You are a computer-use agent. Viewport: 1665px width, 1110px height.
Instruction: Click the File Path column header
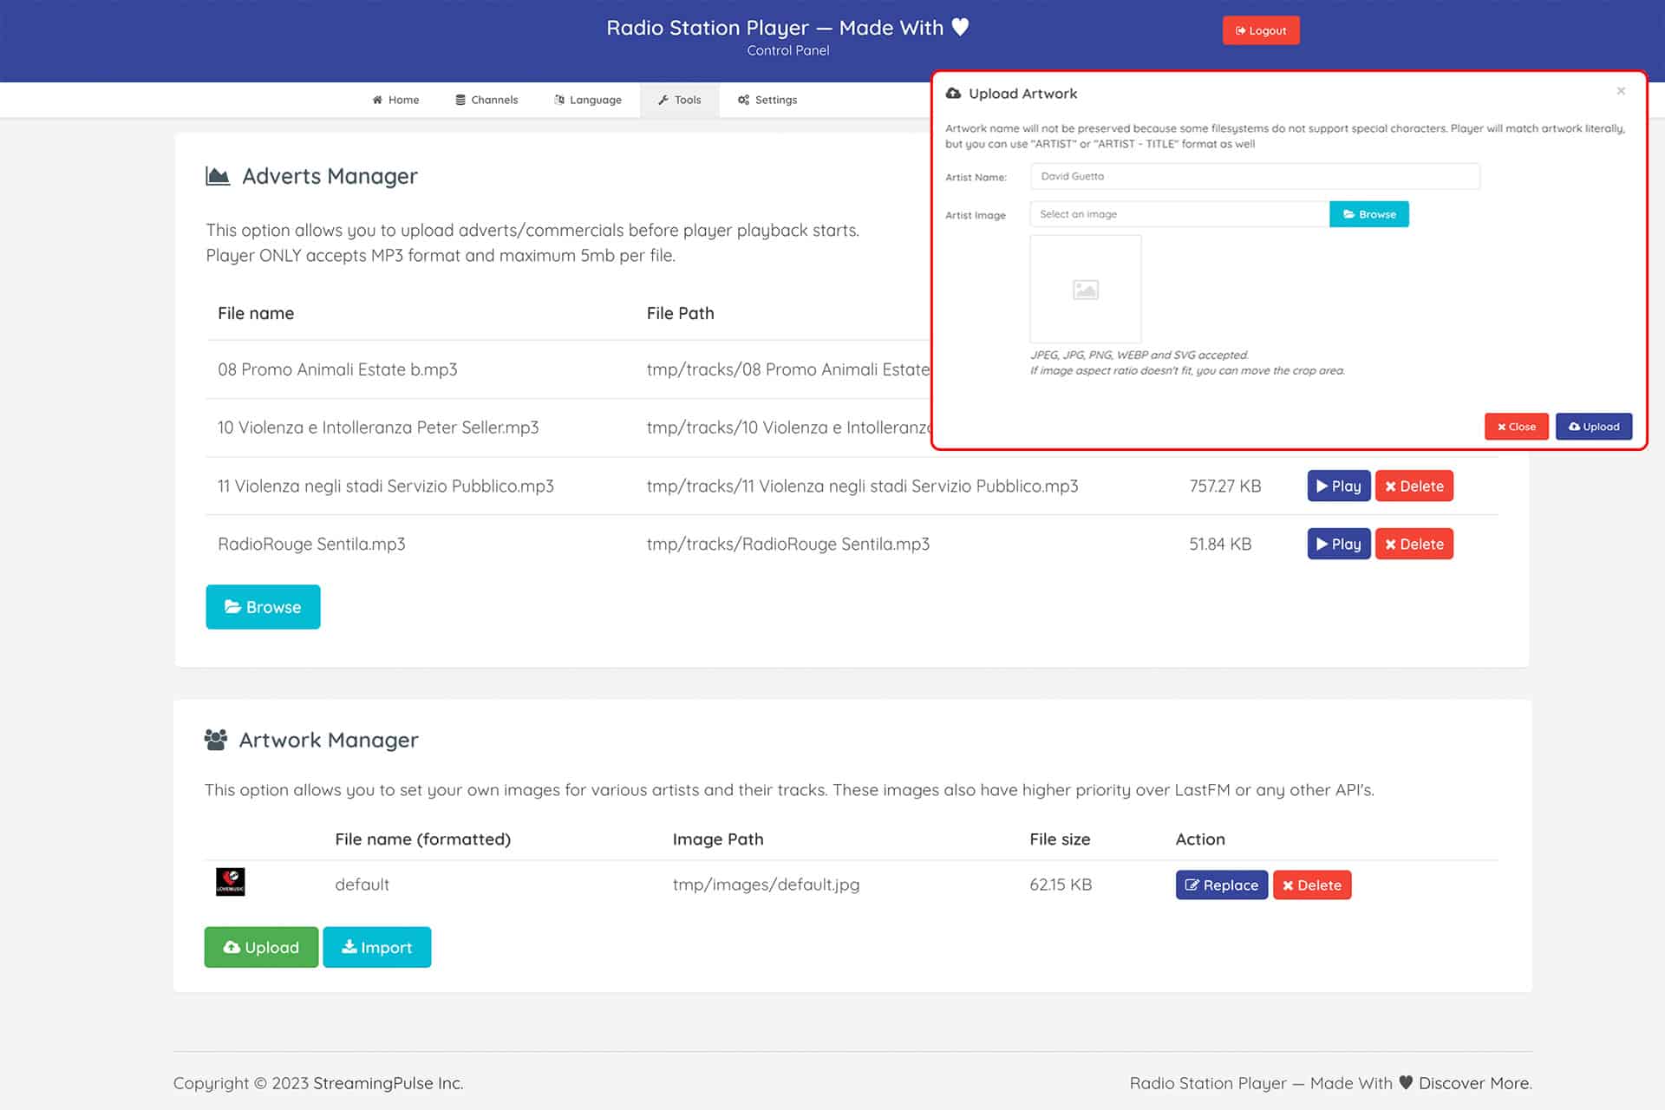coord(680,313)
